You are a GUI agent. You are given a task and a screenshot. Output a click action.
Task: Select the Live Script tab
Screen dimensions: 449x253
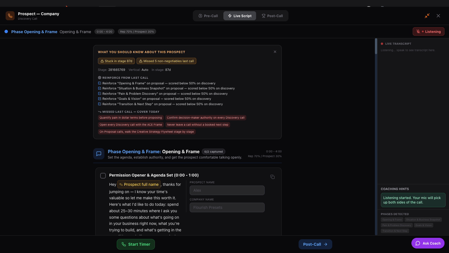pyautogui.click(x=240, y=16)
